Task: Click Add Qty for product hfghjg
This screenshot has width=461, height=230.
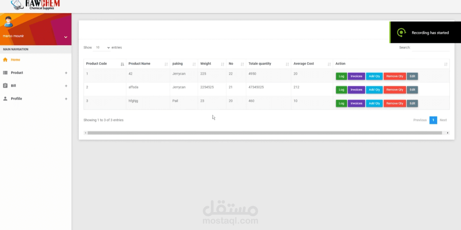Action: [x=374, y=103]
